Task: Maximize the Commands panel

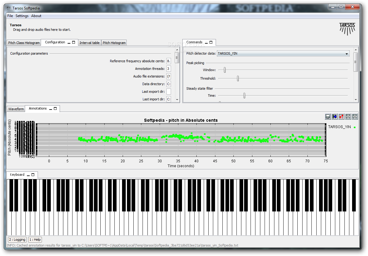Action: [211, 42]
